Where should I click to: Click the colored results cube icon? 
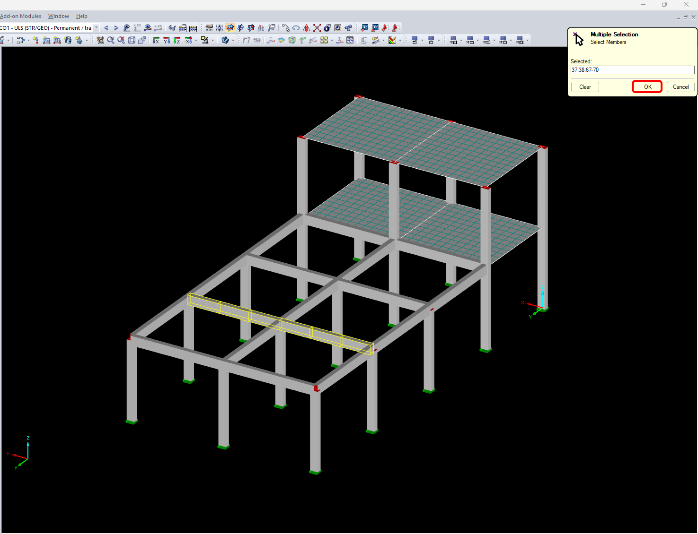(292, 40)
